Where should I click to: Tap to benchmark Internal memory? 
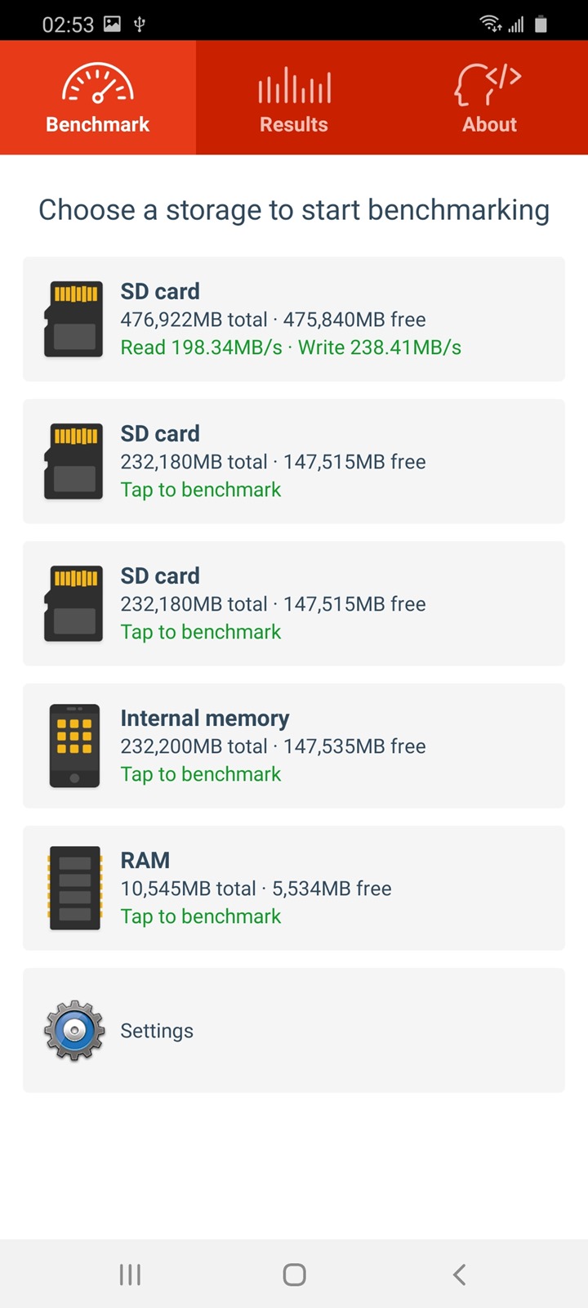click(201, 774)
